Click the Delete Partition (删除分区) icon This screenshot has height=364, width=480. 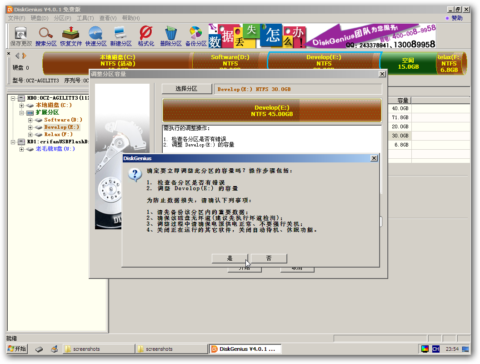171,36
